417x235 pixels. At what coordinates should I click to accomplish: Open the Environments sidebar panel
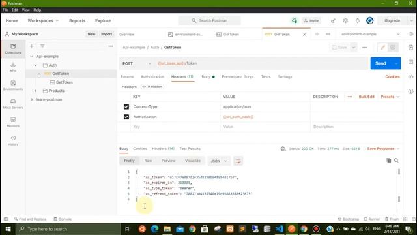tap(13, 86)
